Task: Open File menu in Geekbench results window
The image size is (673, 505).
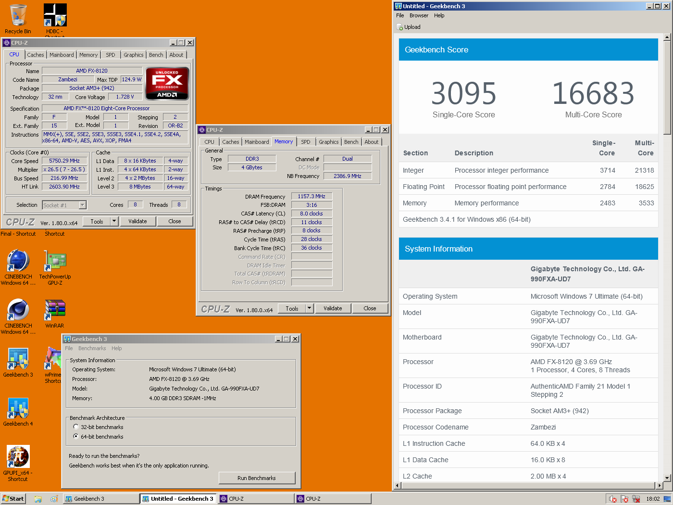Action: point(400,15)
